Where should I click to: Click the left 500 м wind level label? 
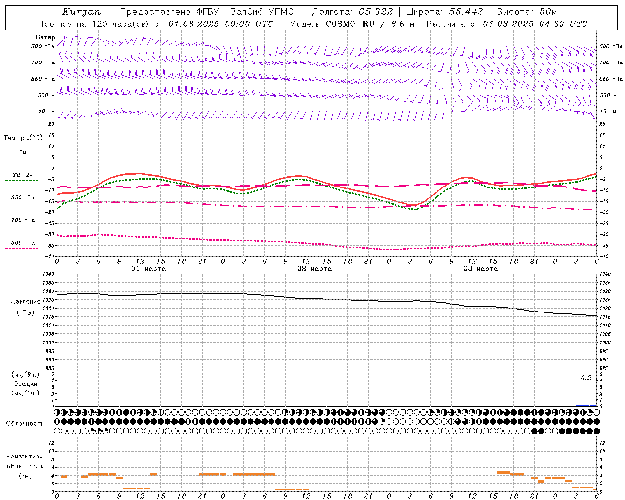46,95
